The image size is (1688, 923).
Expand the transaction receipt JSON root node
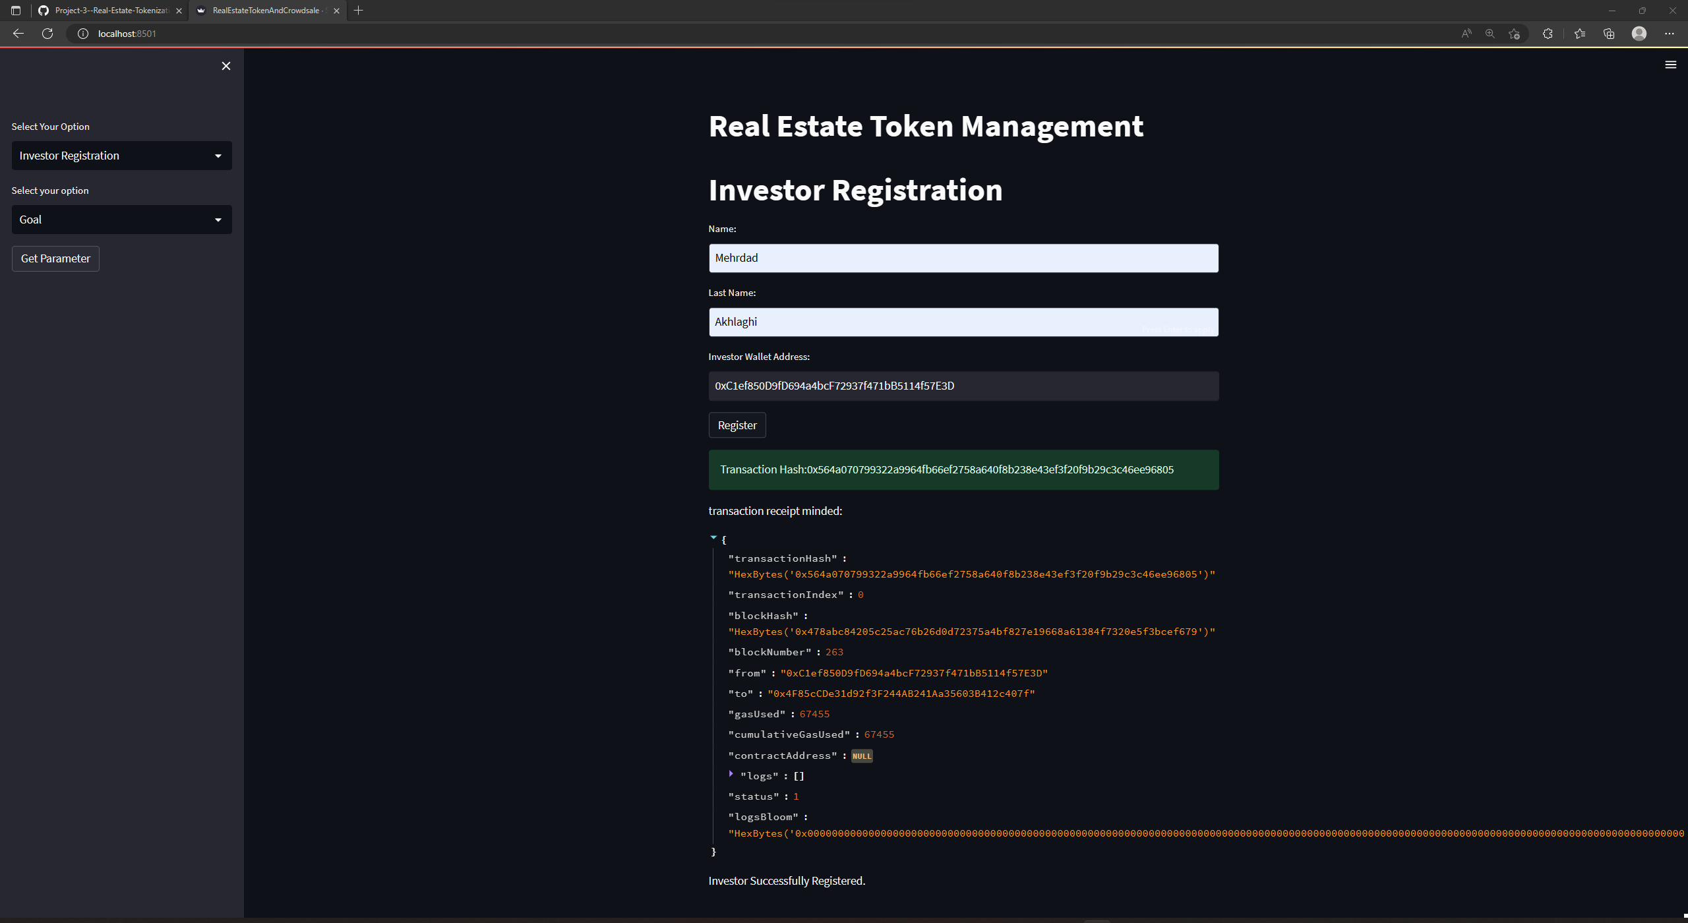pyautogui.click(x=713, y=537)
